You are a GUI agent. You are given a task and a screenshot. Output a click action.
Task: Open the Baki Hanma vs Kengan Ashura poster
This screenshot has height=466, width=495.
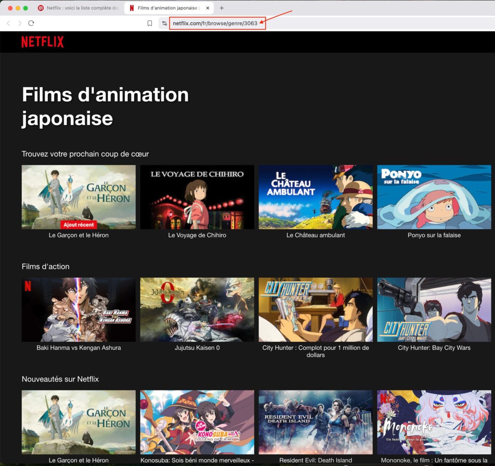79,310
